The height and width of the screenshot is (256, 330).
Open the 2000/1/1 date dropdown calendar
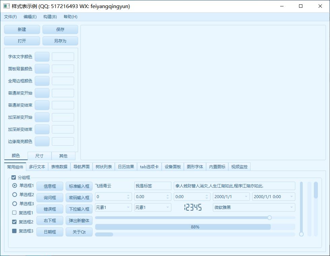246,197
